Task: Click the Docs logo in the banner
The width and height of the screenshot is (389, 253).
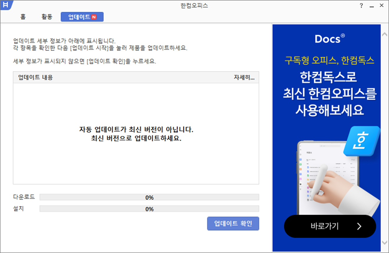Action: pyautogui.click(x=329, y=39)
